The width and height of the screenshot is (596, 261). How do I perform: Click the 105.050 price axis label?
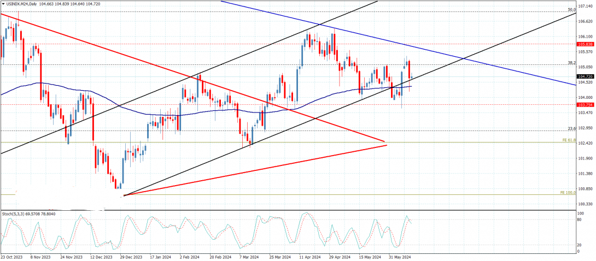click(x=586, y=67)
